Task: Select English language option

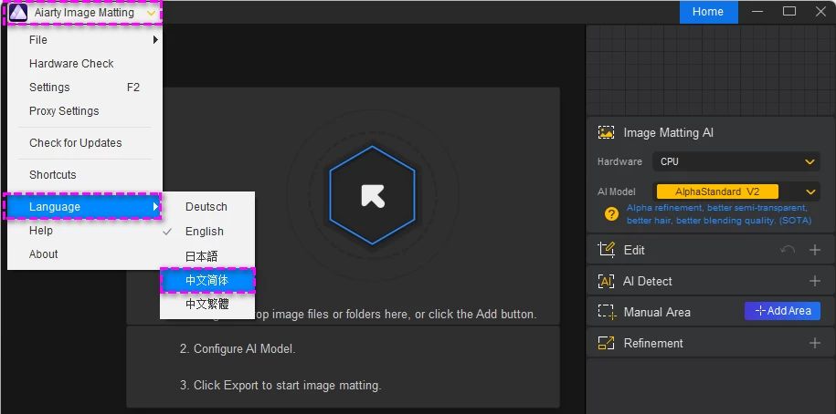Action: pyautogui.click(x=207, y=232)
